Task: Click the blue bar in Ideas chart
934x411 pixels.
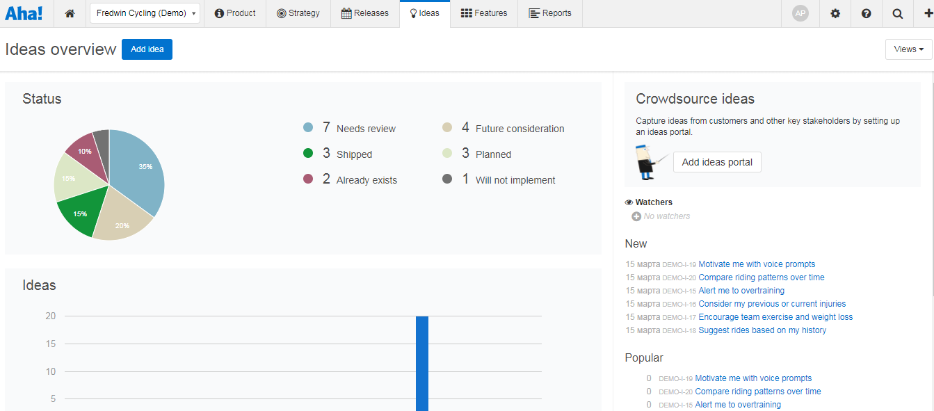Action: pyautogui.click(x=422, y=363)
